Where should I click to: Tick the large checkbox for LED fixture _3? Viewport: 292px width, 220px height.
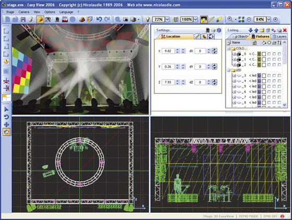(264, 76)
